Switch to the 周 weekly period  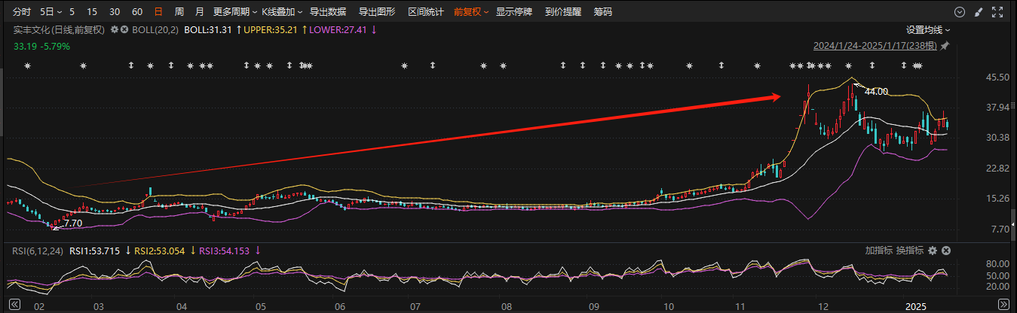tap(179, 12)
